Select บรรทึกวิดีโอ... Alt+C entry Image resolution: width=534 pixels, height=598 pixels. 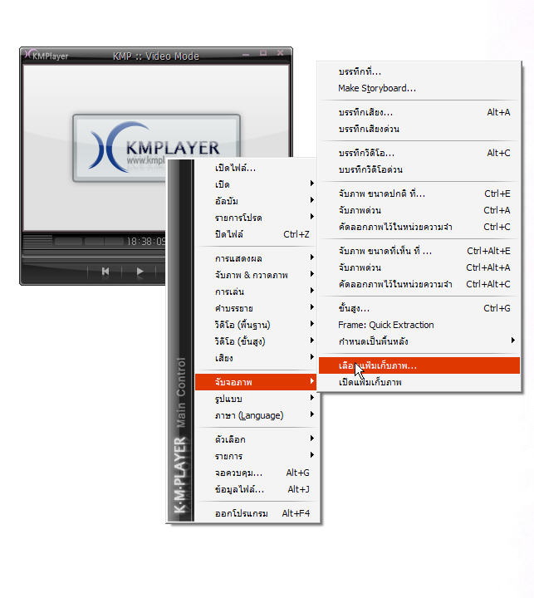click(x=419, y=153)
